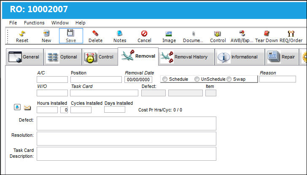307x175 pixels.
Task: Select the Schedule radio button
Action: coord(165,79)
